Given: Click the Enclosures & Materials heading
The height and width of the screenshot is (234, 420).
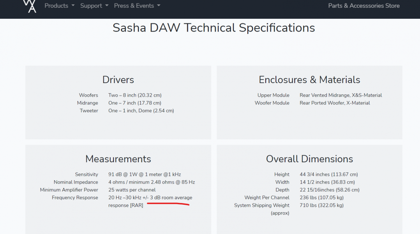Looking at the screenshot, I should [309, 80].
